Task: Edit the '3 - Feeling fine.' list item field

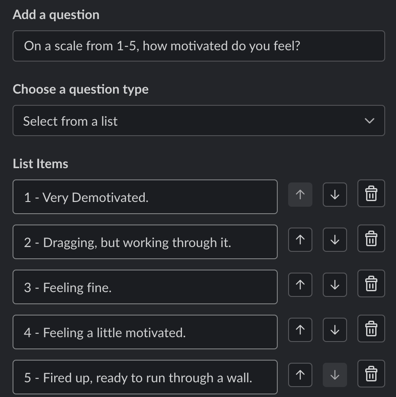Action: [x=145, y=287]
